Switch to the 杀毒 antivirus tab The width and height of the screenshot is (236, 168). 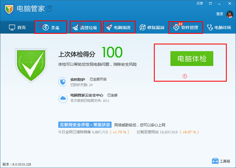51,27
